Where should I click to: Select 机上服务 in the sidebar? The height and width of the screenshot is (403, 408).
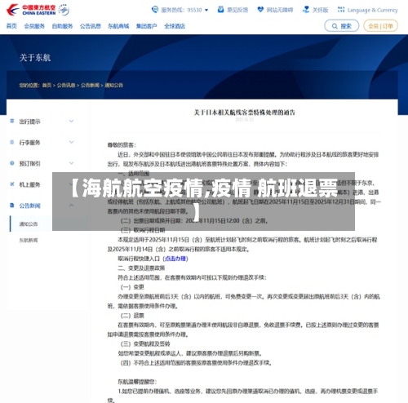29,184
